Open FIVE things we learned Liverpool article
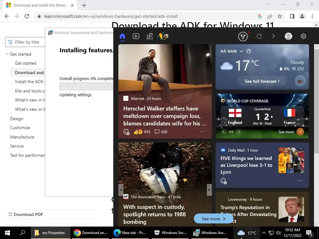 (x=246, y=165)
